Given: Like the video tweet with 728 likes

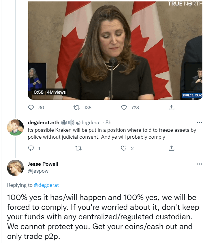Looking at the screenshot, I should tap(124, 108).
